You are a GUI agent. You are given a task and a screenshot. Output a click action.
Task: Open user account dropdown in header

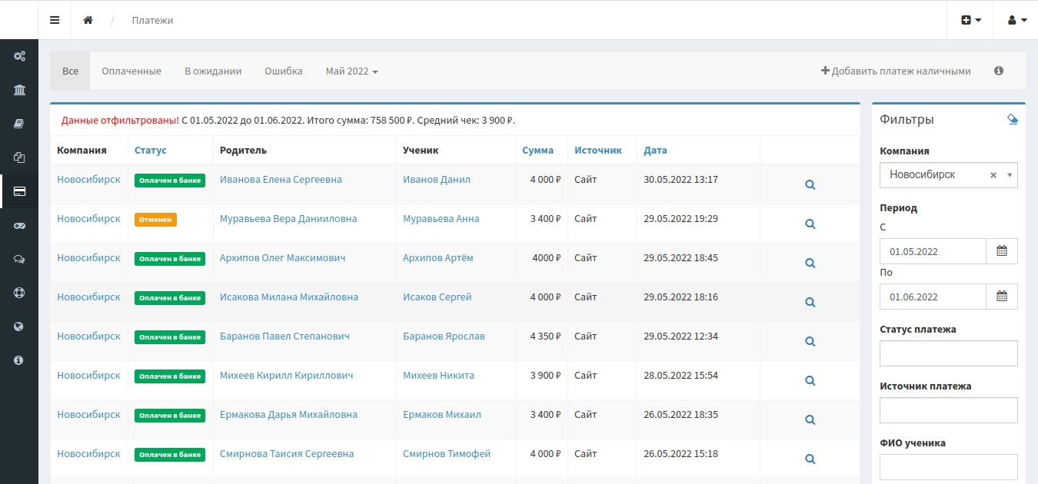pos(1016,20)
